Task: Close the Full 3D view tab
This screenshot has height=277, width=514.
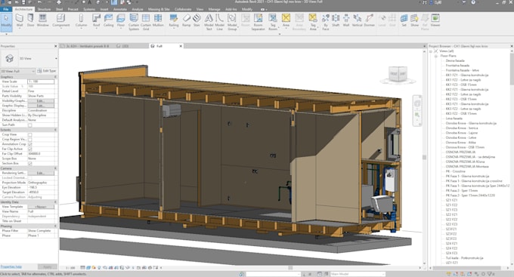Action: 181,46
